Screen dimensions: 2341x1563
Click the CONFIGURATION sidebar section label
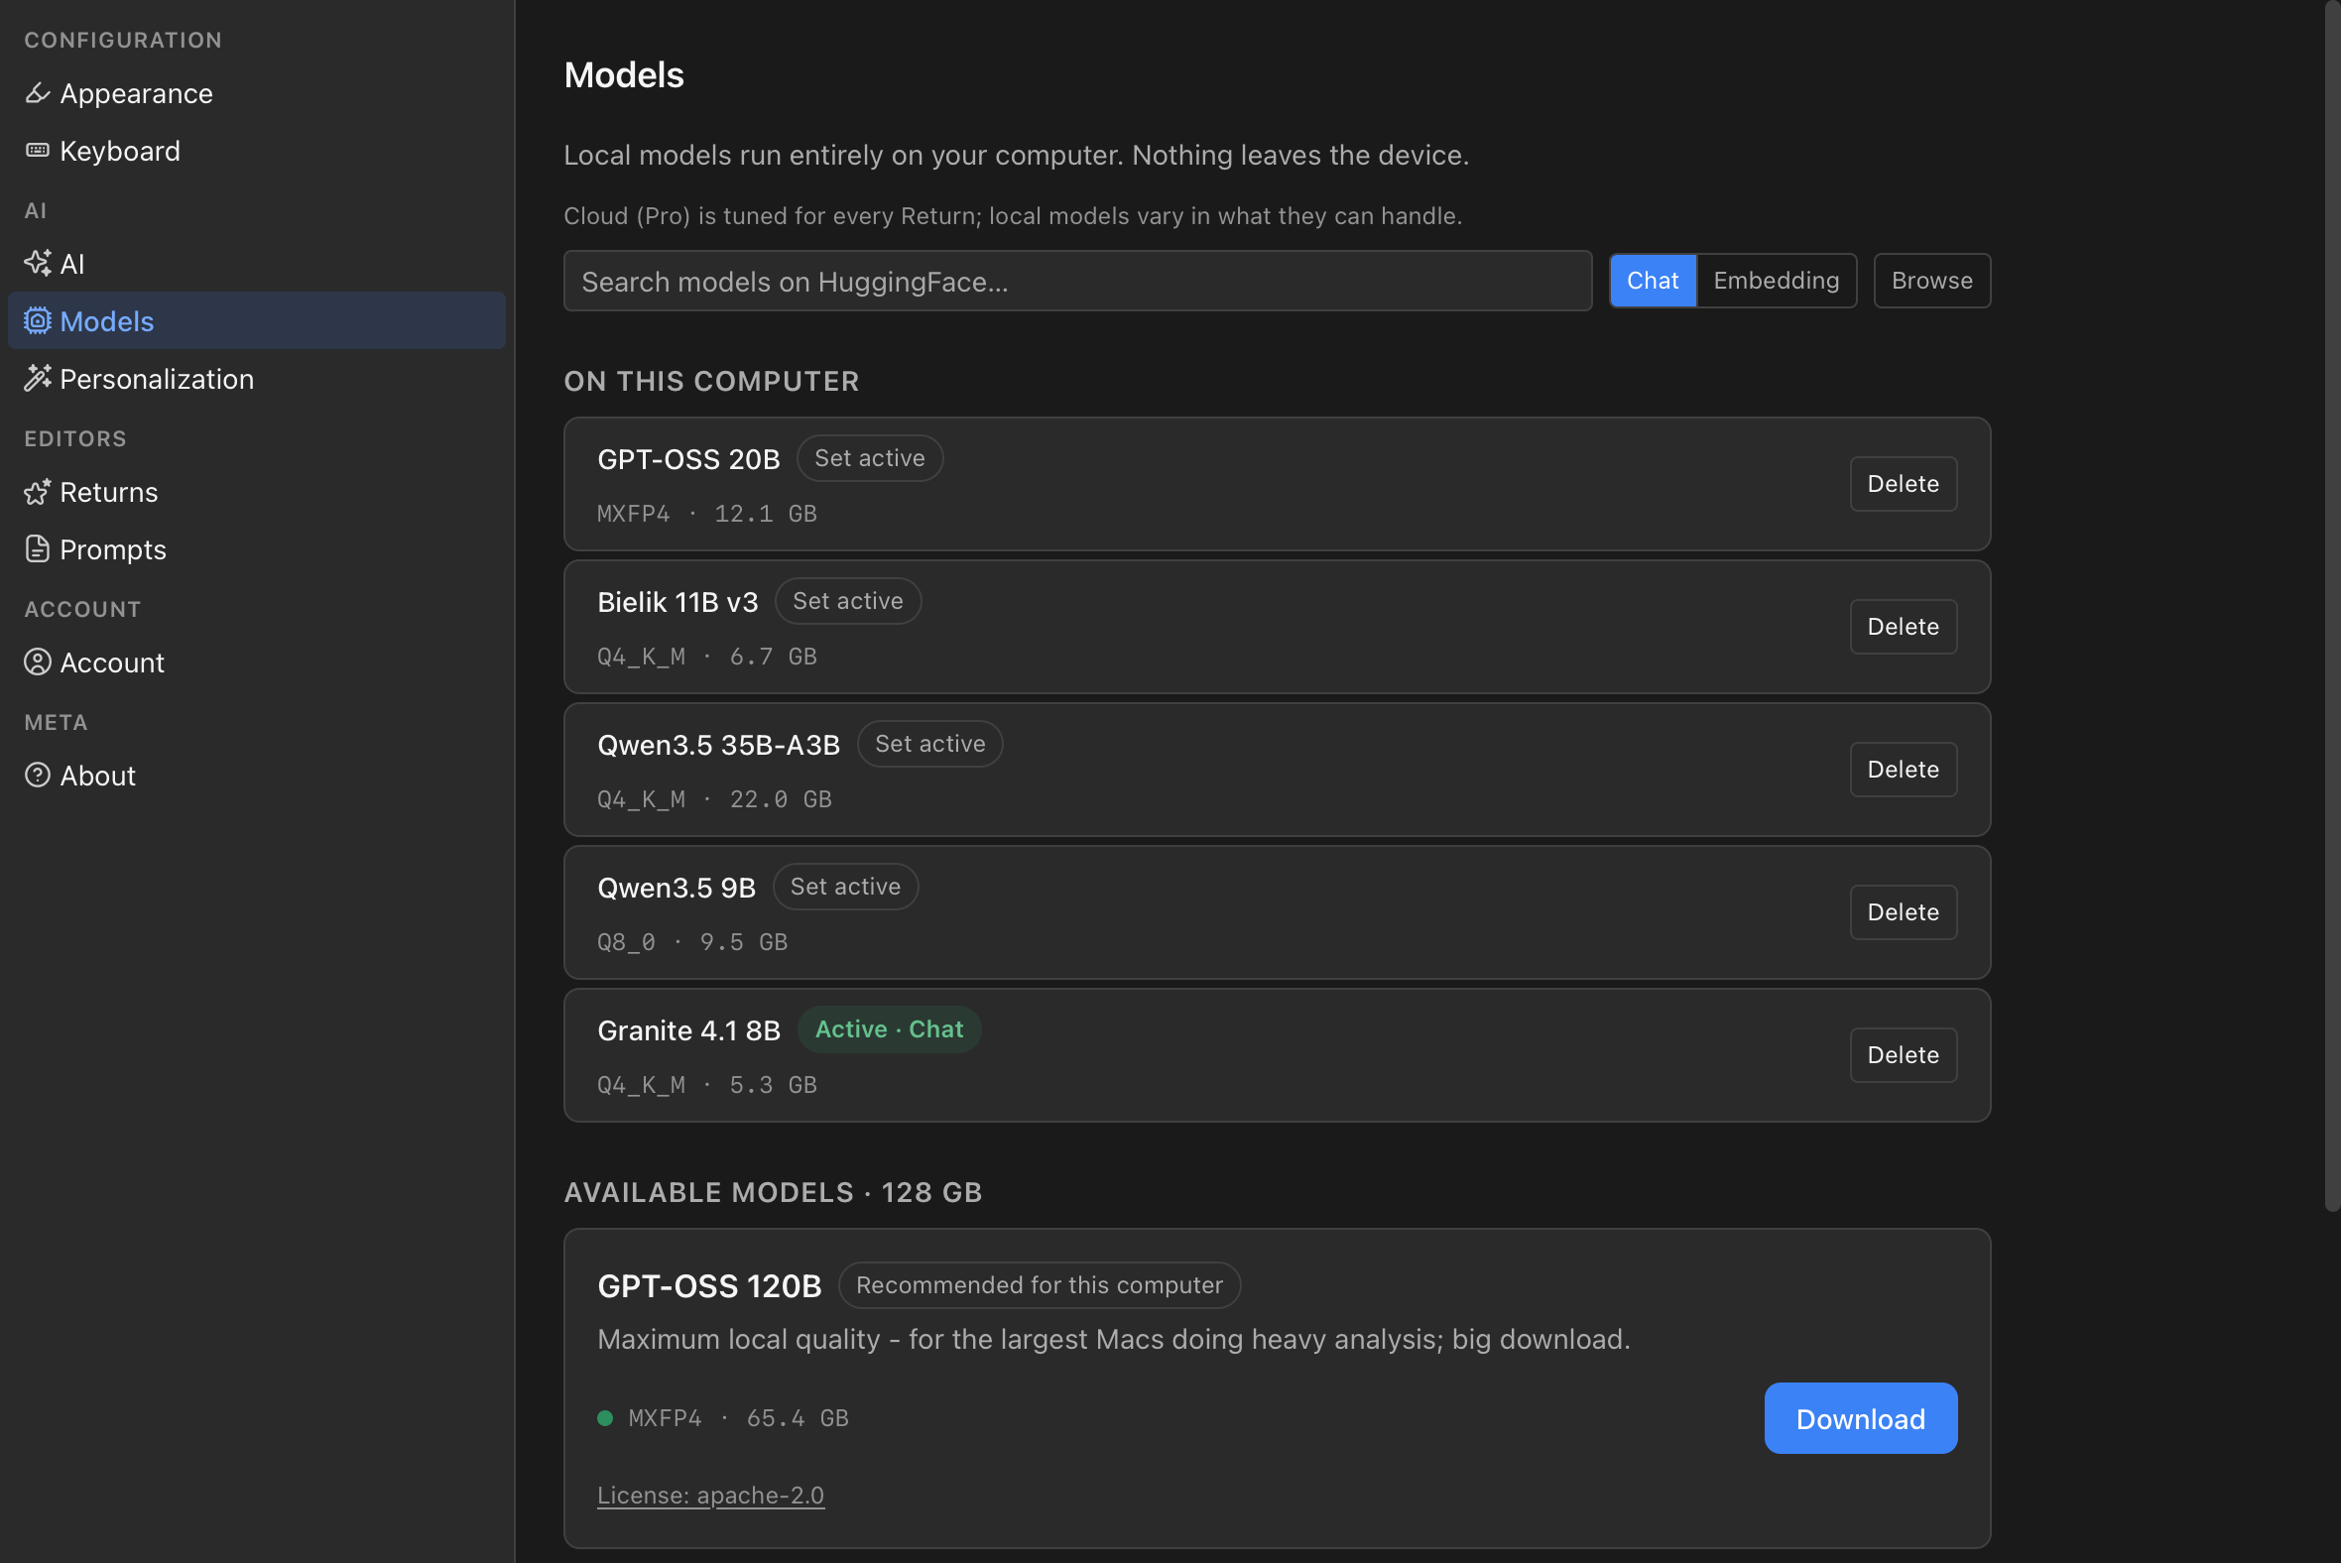[123, 40]
